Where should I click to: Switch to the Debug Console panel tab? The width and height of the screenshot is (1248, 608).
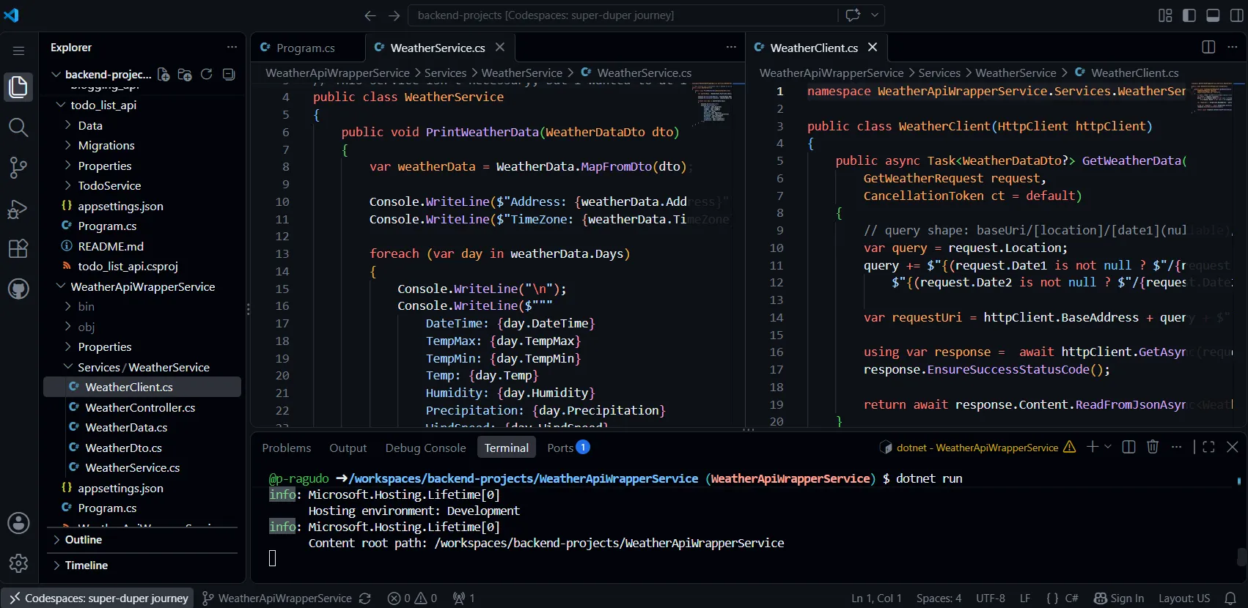point(426,448)
